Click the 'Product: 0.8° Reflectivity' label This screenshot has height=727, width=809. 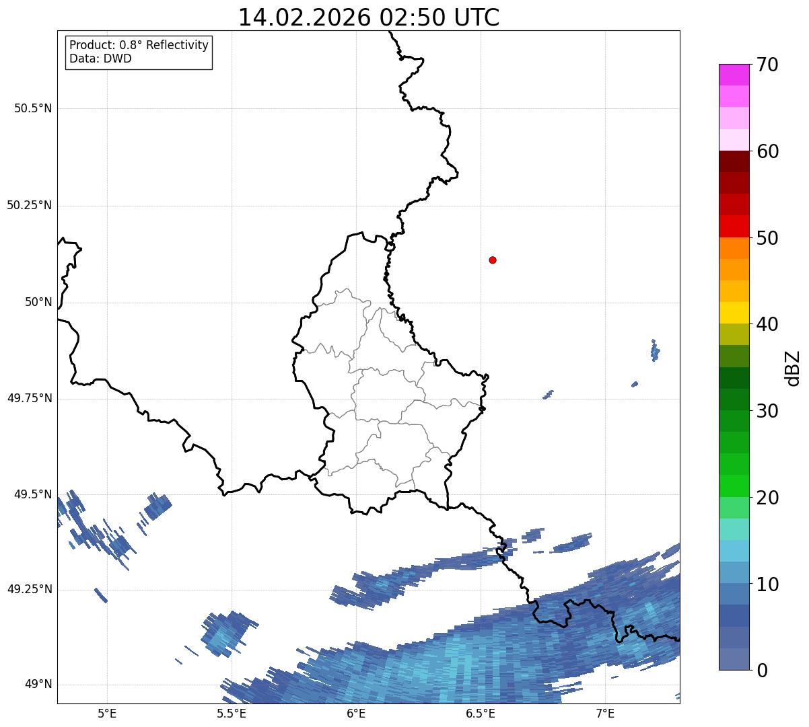pyautogui.click(x=139, y=45)
